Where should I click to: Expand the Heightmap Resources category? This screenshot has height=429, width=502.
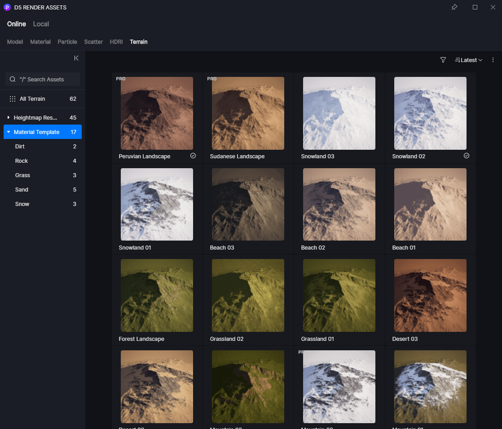[x=9, y=118]
